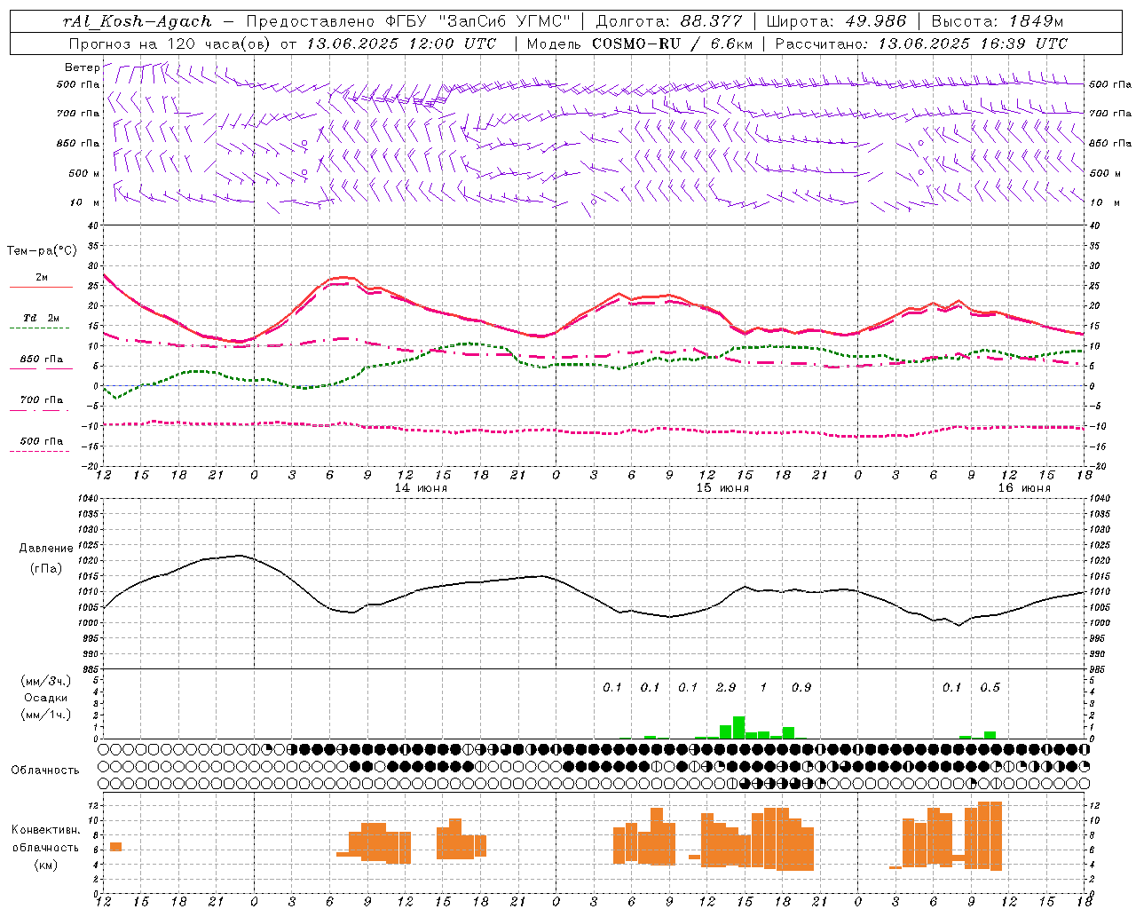Click the 16 июня date label

(1024, 488)
